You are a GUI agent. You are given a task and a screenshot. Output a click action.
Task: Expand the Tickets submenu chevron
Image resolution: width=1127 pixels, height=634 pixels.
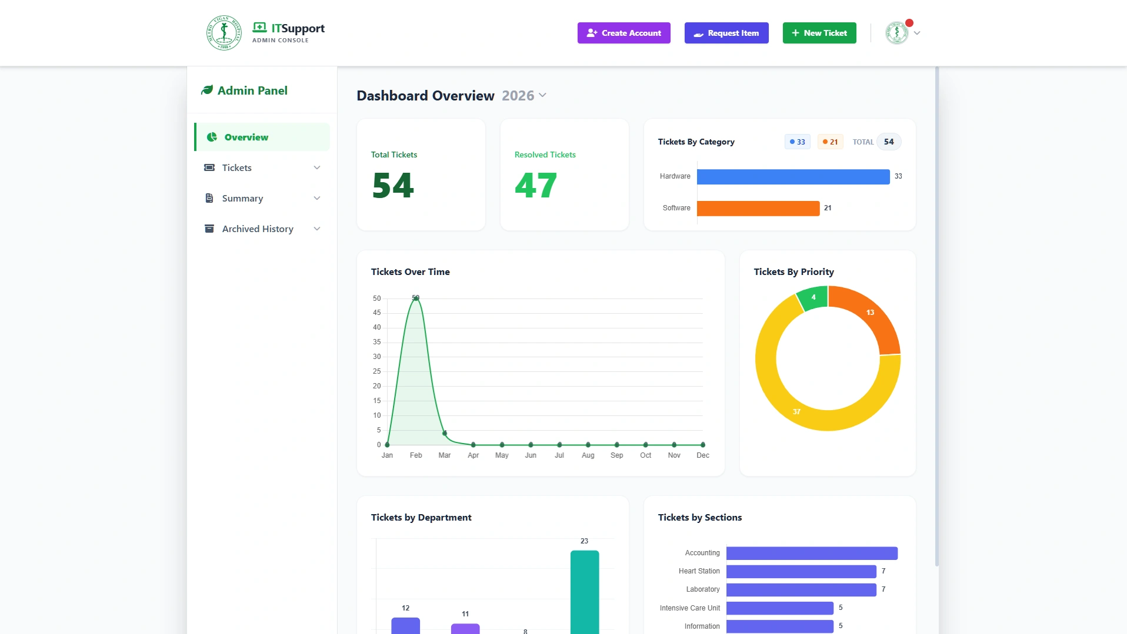(x=317, y=167)
